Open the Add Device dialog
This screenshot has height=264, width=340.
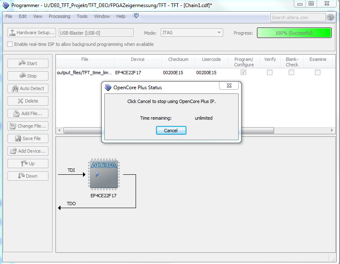[28, 151]
